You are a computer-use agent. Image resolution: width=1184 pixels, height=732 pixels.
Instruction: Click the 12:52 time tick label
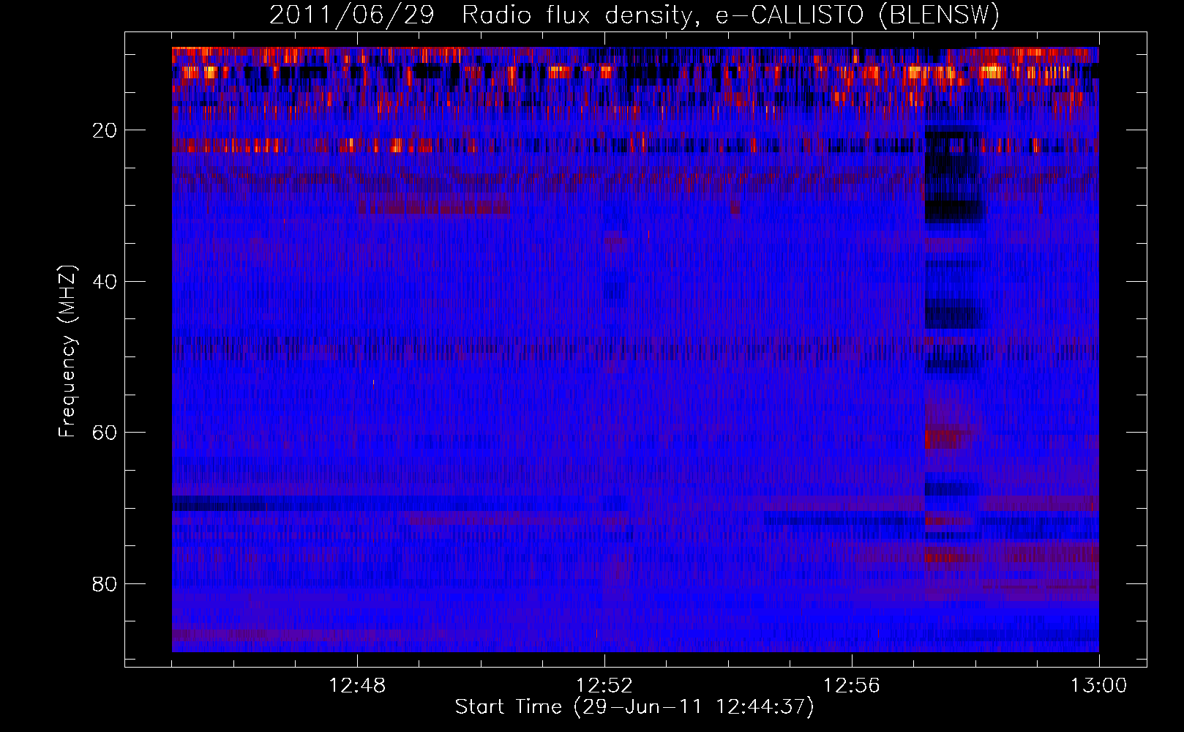click(x=604, y=686)
